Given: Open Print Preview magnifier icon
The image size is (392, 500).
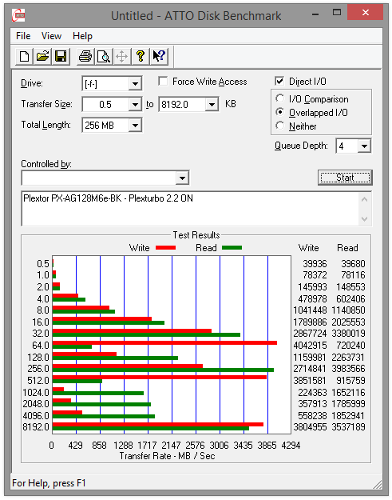Looking at the screenshot, I should 104,57.
